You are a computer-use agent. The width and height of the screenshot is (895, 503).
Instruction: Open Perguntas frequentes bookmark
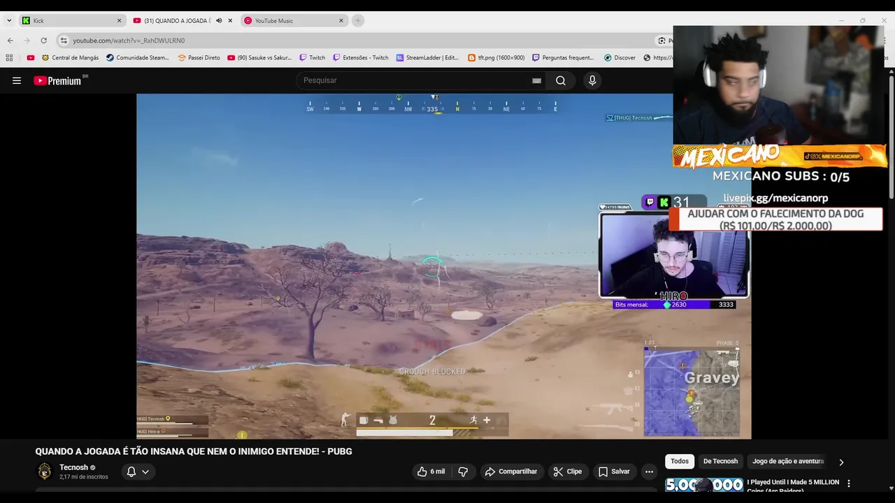(x=563, y=58)
